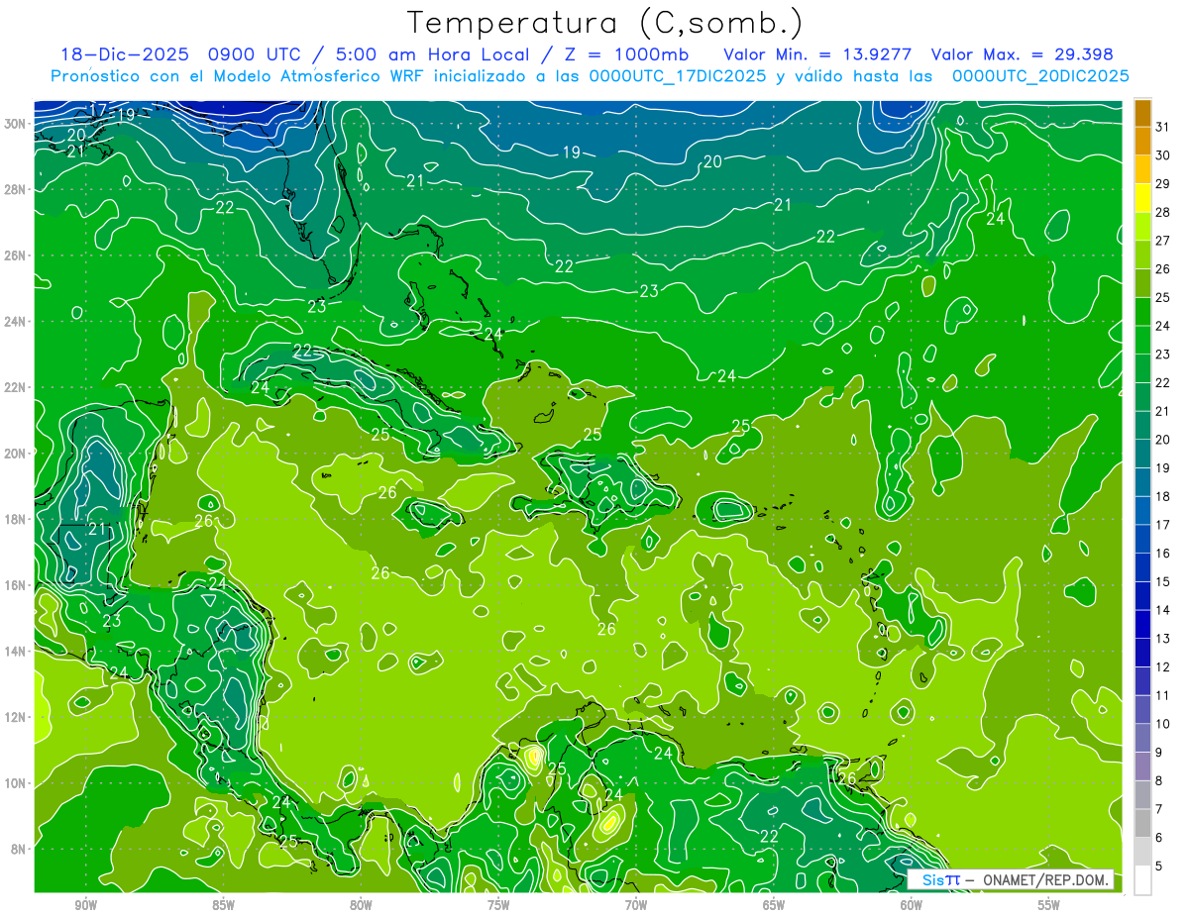The height and width of the screenshot is (918, 1189).
Task: Click the '11' label on the color scale
Action: [x=1163, y=696]
